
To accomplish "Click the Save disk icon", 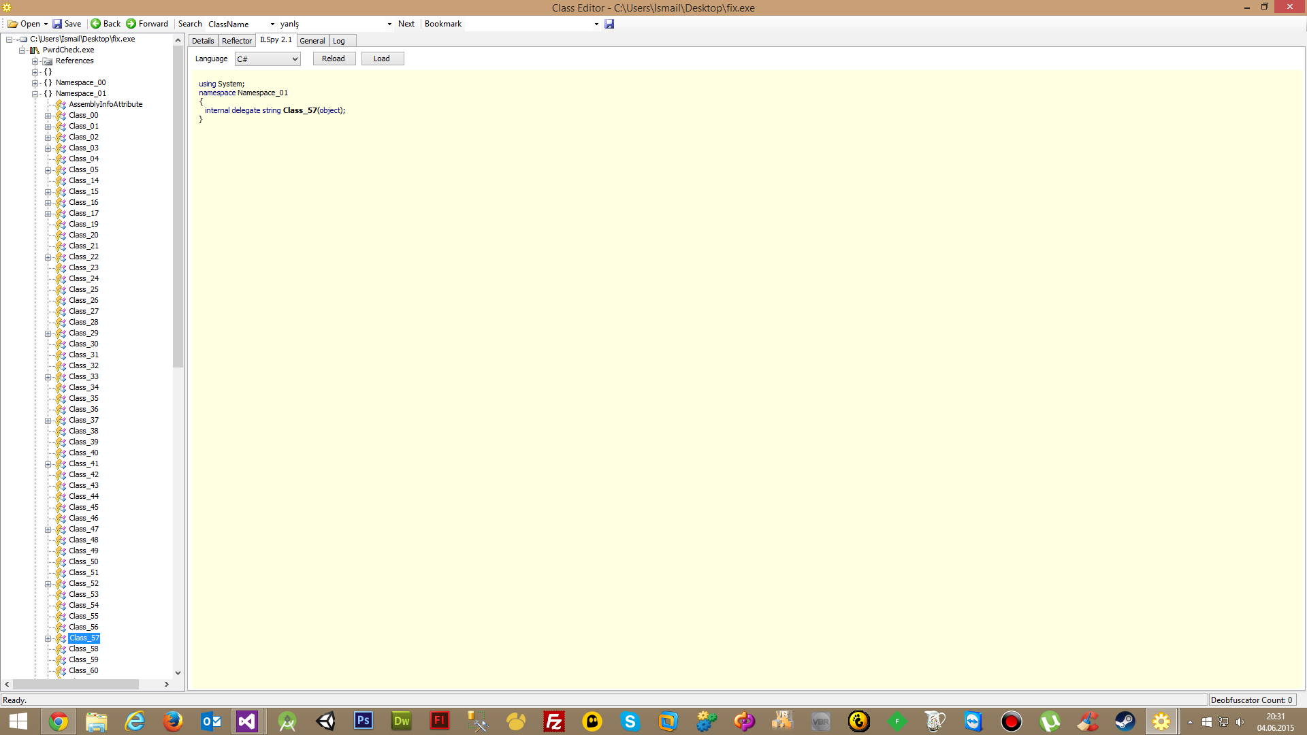I will (58, 24).
